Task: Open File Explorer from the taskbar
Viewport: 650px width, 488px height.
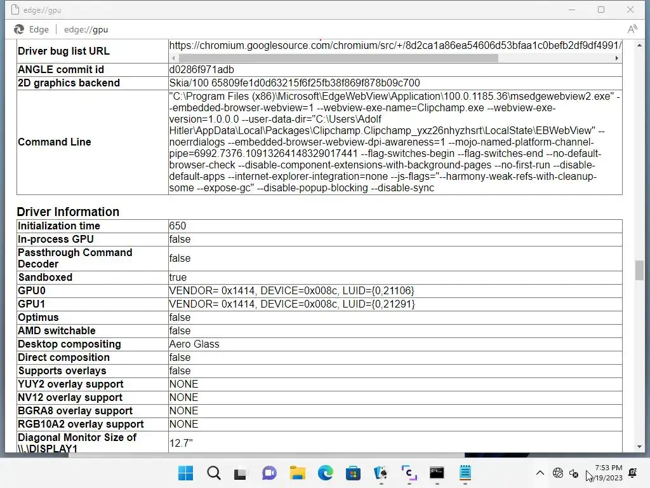Action: click(297, 473)
